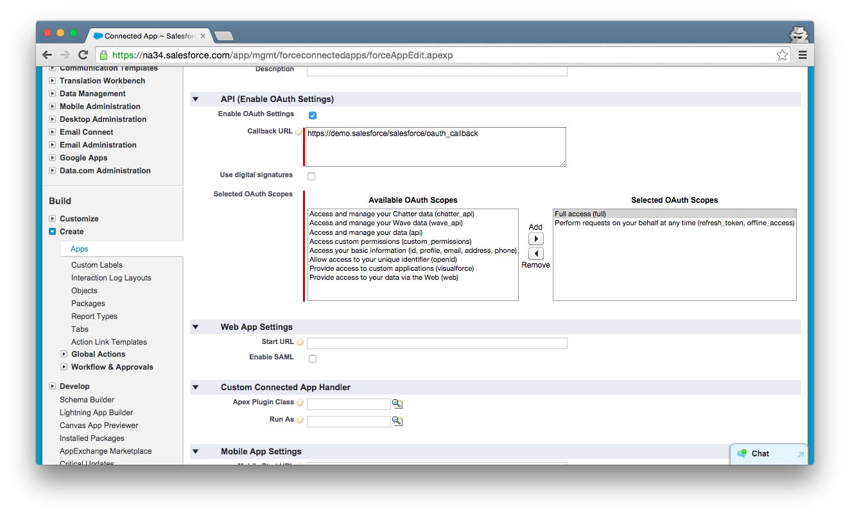Collapse the Web App Settings section
The width and height of the screenshot is (850, 516).
click(196, 327)
